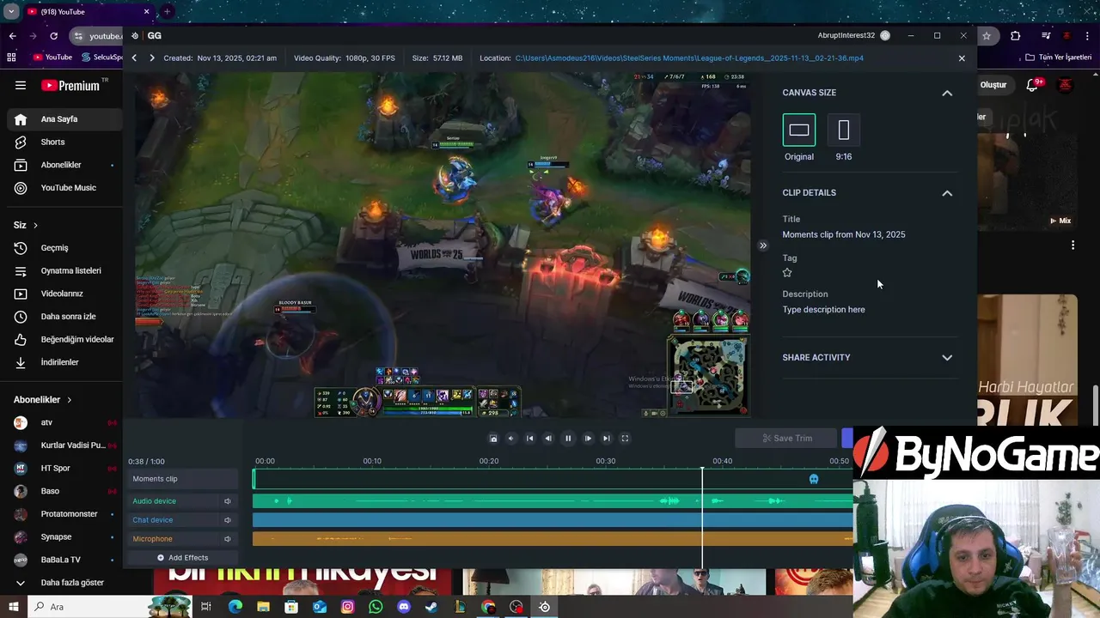Edit the clip title field
The height and width of the screenshot is (618, 1100).
tap(844, 234)
